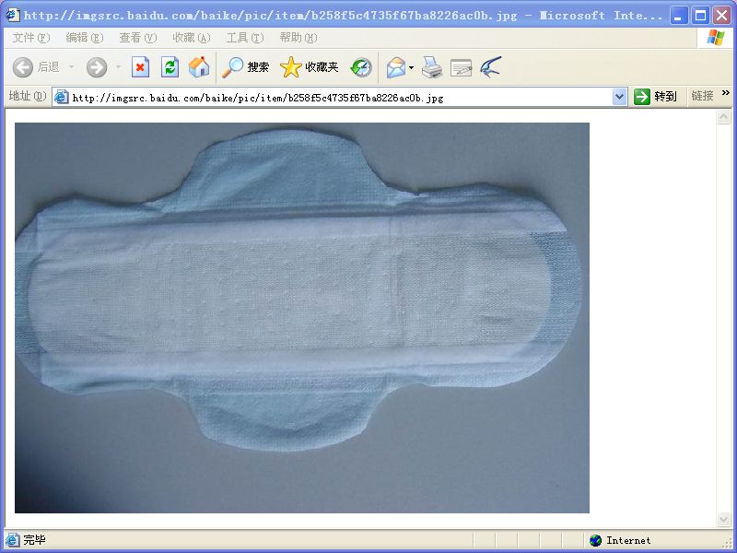Click the 链接 links label
737x553 pixels.
702,96
